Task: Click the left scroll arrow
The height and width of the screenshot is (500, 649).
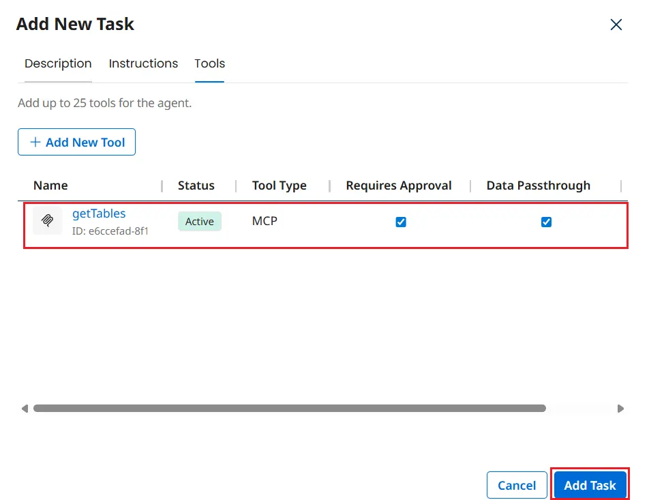Action: (x=25, y=409)
